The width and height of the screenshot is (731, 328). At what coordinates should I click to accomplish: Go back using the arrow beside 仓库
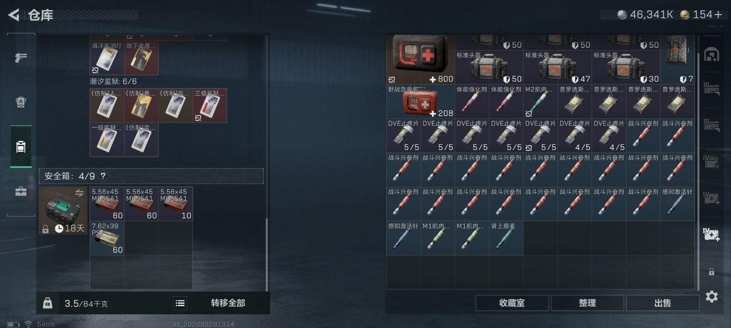tap(14, 15)
